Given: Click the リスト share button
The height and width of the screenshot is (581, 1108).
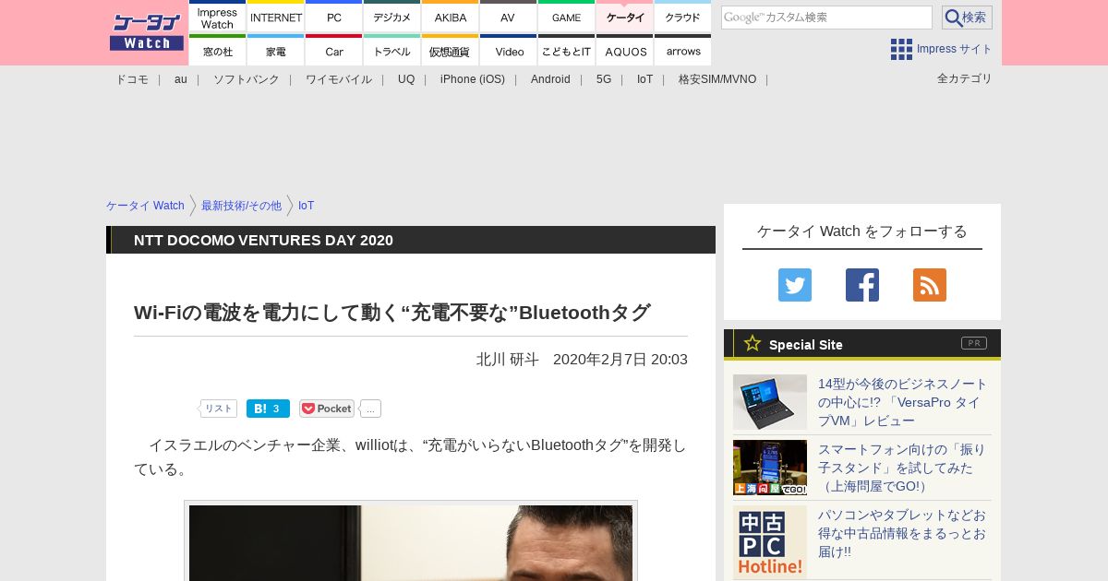Looking at the screenshot, I should point(218,409).
